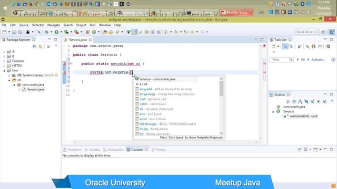Screen dimensions: 337x189
Task: Select the src folder in Package Explorer
Action: pos(19,80)
